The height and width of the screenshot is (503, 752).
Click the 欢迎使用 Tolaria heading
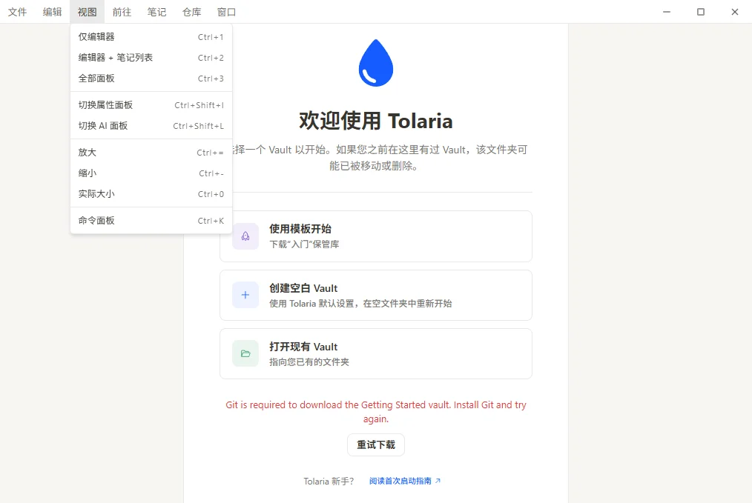tap(376, 121)
